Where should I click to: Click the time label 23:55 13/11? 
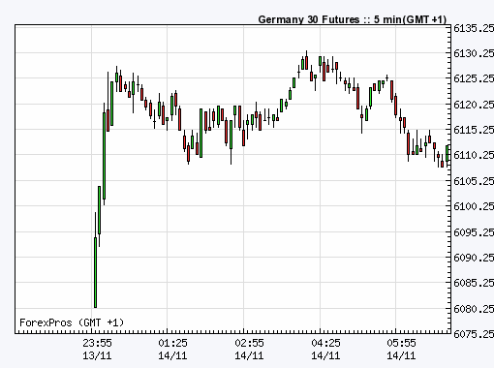point(97,350)
